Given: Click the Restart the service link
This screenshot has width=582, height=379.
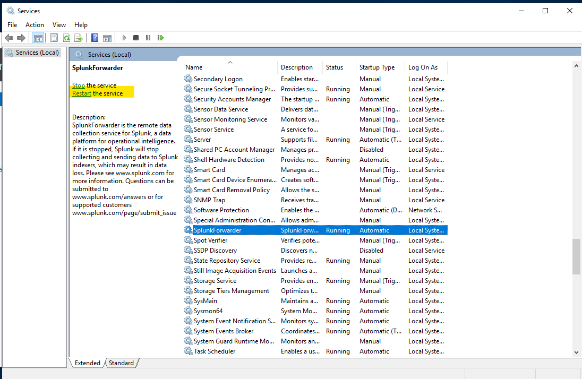Looking at the screenshot, I should pos(82,93).
